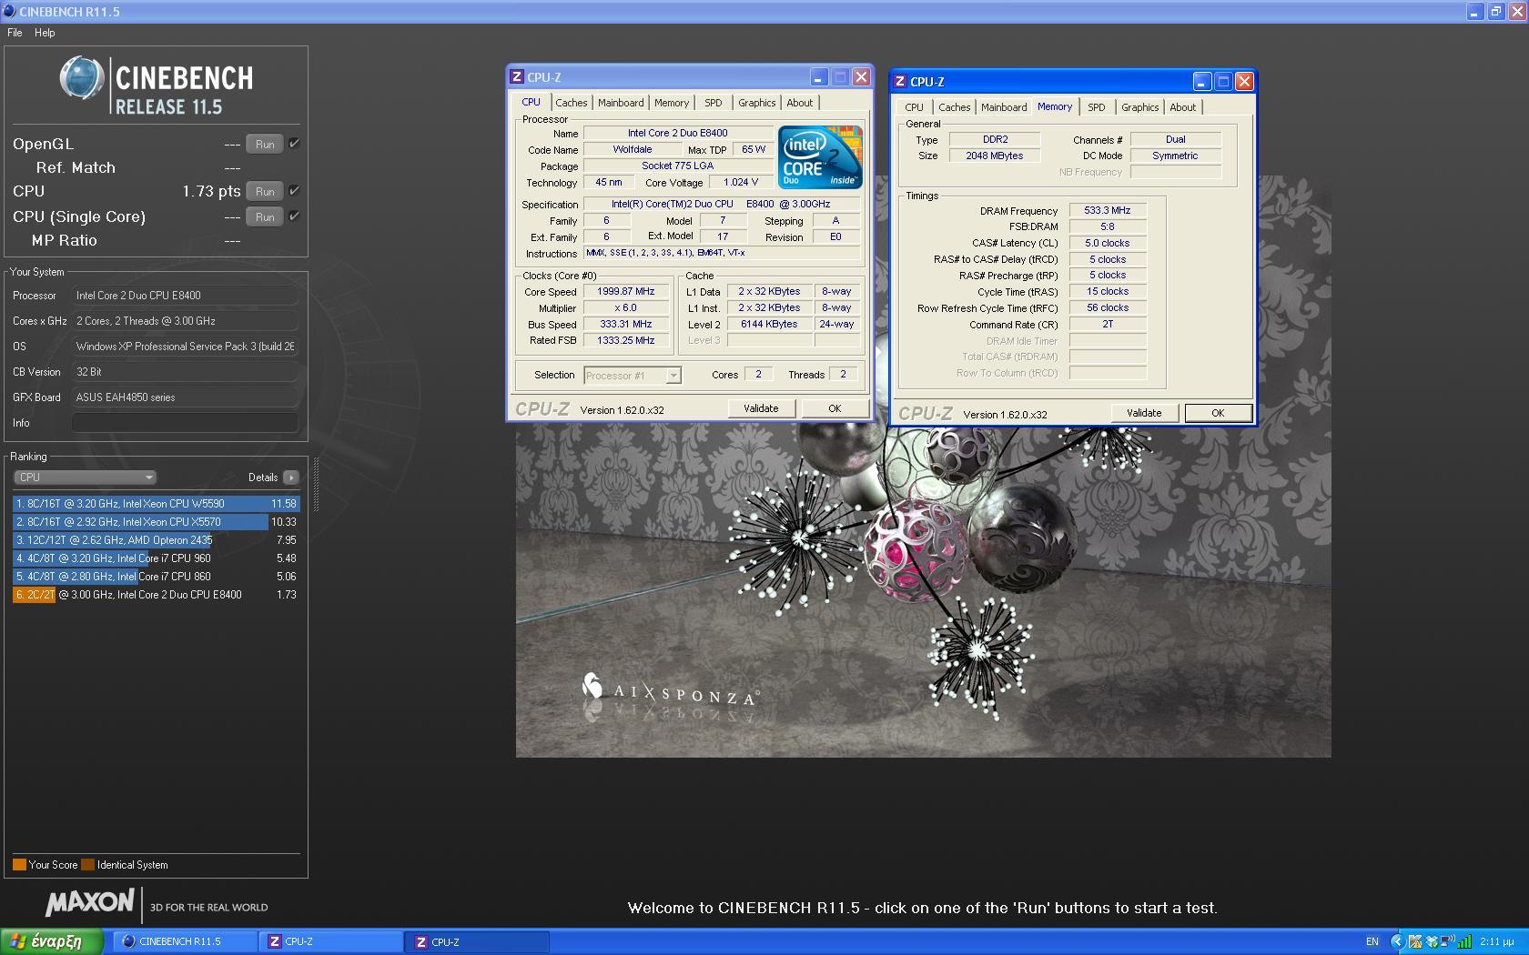Click the wireless network connection tray icon
The width and height of the screenshot is (1529, 955).
coord(1448,941)
